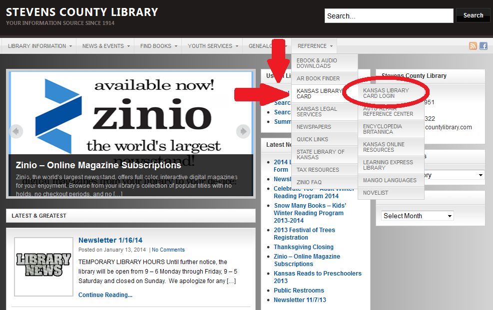Open 2013 Festival of Trees Registration link
Viewport: 493px width, 310px height.
(304, 234)
